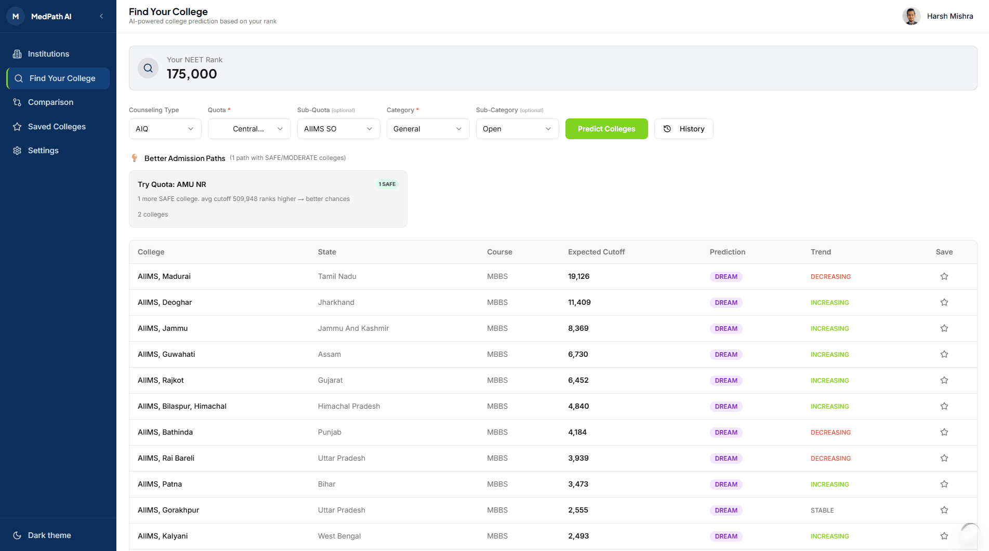Save AIIMS, Rajkot using its star
Image resolution: width=989 pixels, height=551 pixels.
(944, 380)
